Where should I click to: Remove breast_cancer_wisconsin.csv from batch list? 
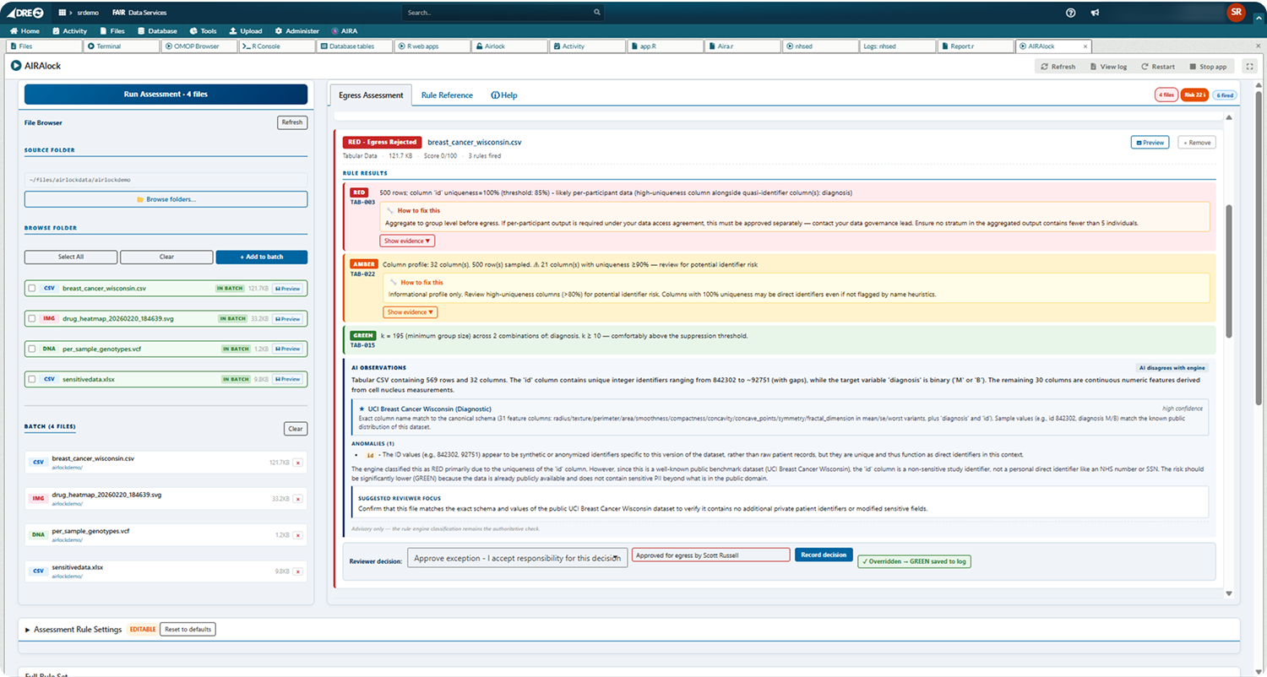pos(297,463)
